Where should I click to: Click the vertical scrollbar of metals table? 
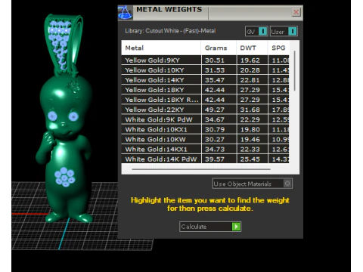pos(294,71)
